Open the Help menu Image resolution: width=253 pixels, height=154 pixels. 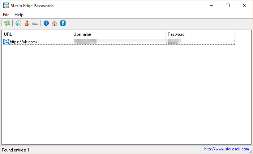tap(19, 15)
